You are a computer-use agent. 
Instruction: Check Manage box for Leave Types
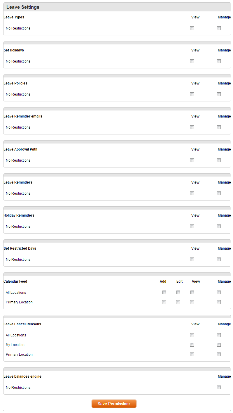(219, 28)
